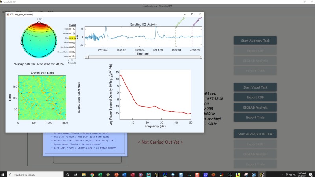Export XDF for the visual task
The height and width of the screenshot is (177, 315).
coord(255,97)
